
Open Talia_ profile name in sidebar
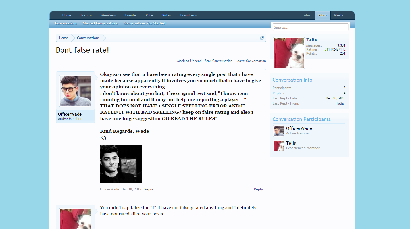313,40
